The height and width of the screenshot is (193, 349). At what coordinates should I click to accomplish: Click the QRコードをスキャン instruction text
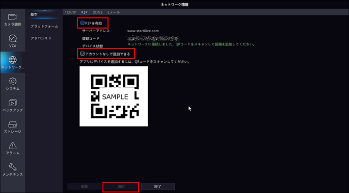[x=135, y=61]
